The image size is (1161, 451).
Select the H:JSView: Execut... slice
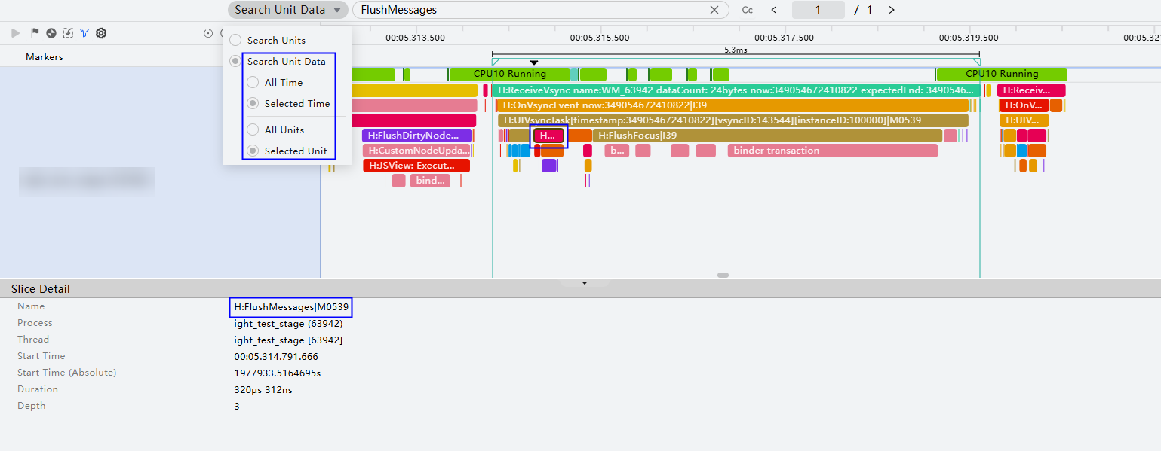(x=416, y=166)
